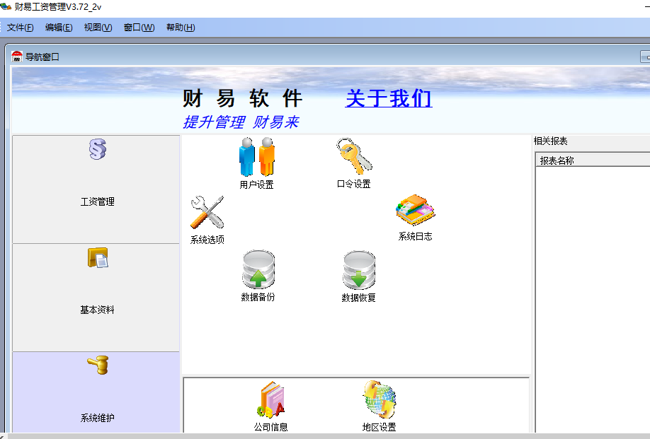Open the 系统日志 system log icon
This screenshot has width=650, height=439.
coord(415,211)
